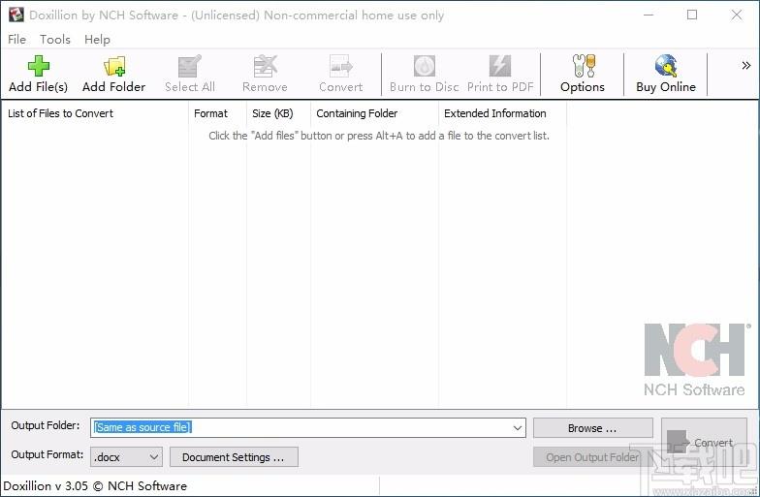Close the Doxillion window
This screenshot has width=760, height=497.
[737, 16]
